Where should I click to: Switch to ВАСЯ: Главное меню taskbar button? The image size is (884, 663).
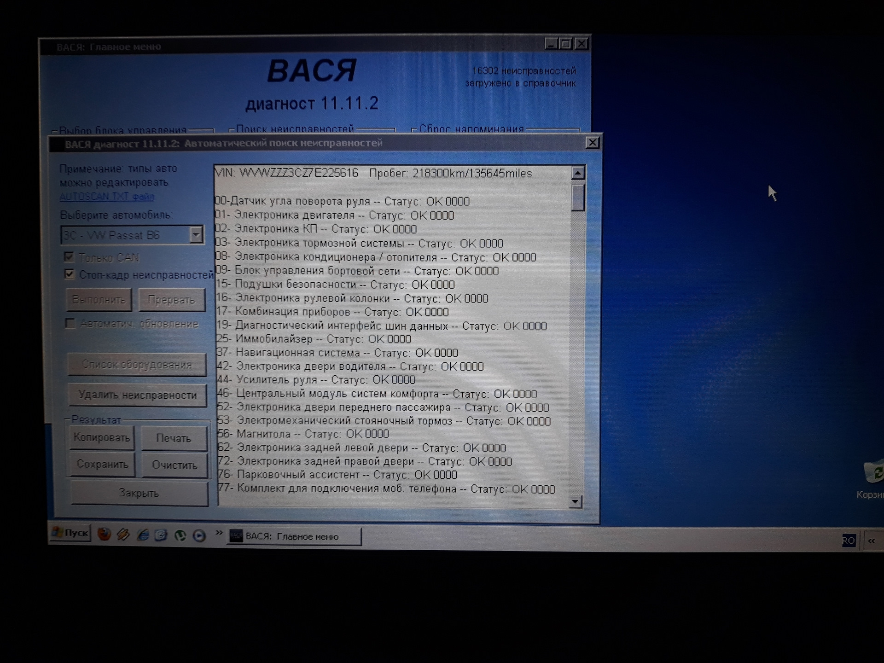[294, 536]
